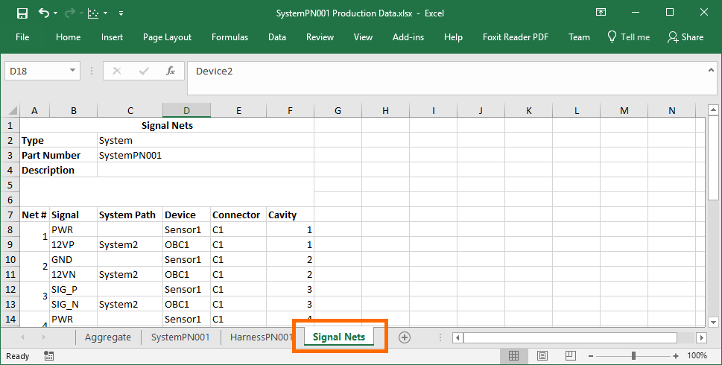Screen dimensions: 722x365
Task: Open the Insert ribbon tab
Action: (112, 37)
